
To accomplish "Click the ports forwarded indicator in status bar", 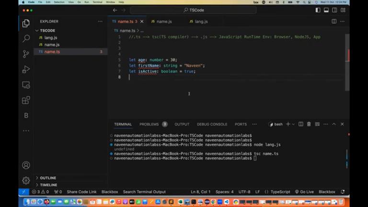I will point(58,192).
